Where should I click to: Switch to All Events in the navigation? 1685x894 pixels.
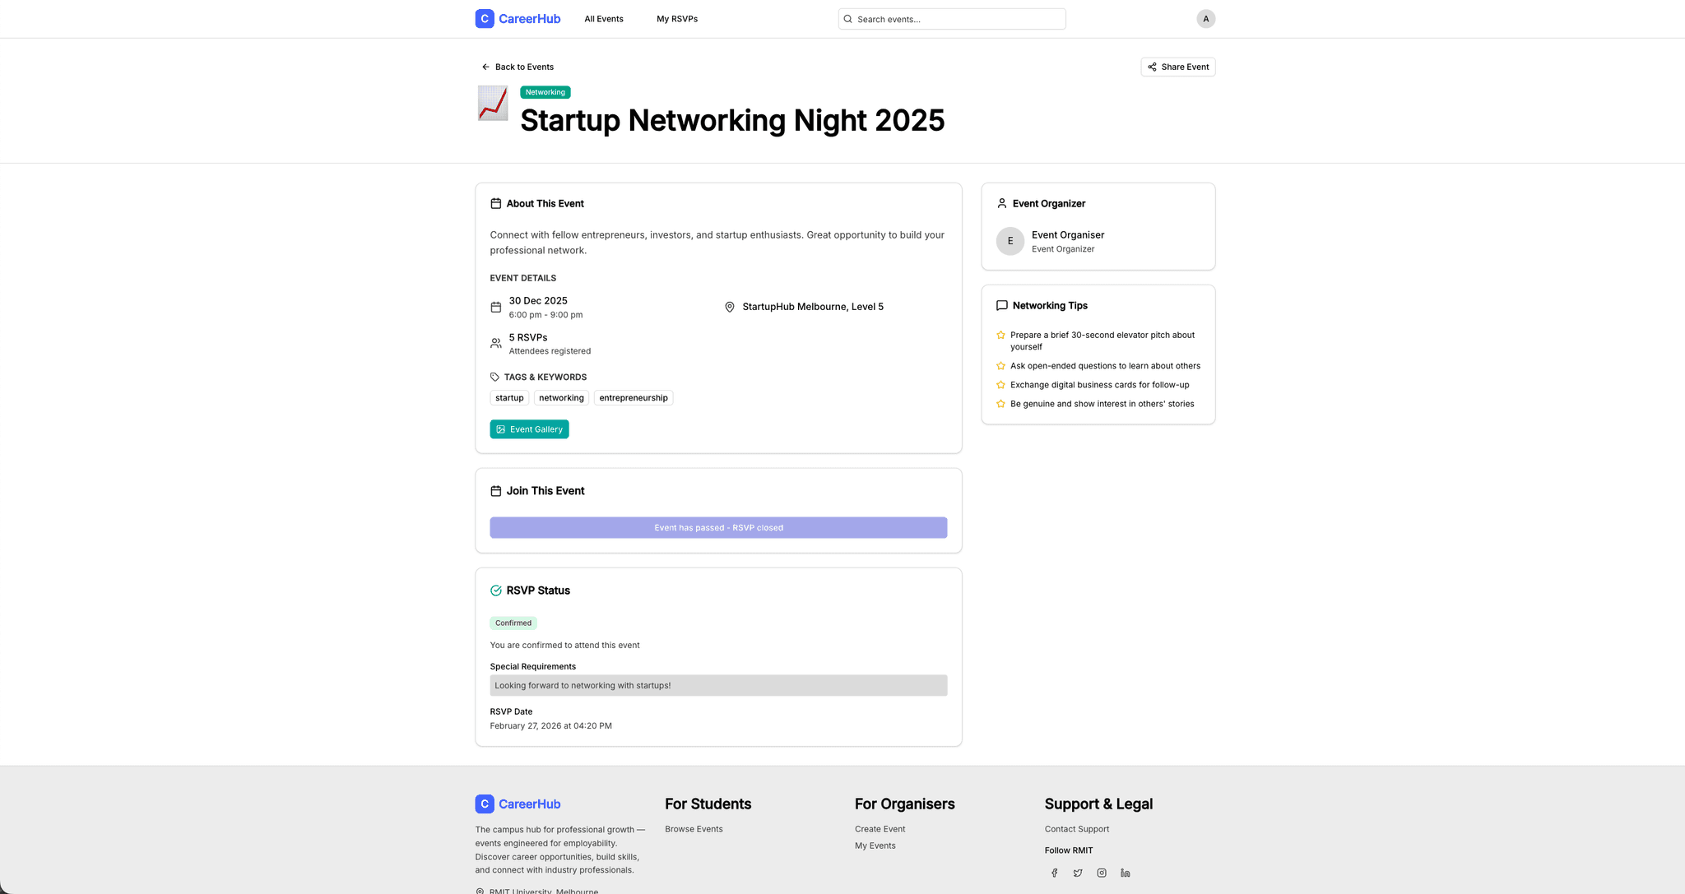coord(603,18)
